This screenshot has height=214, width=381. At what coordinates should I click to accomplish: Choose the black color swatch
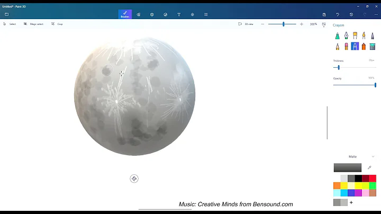click(x=358, y=179)
